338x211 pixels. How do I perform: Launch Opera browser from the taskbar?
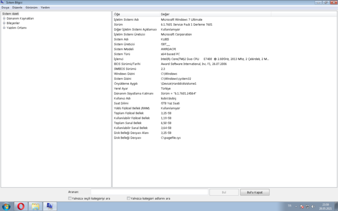(21, 206)
